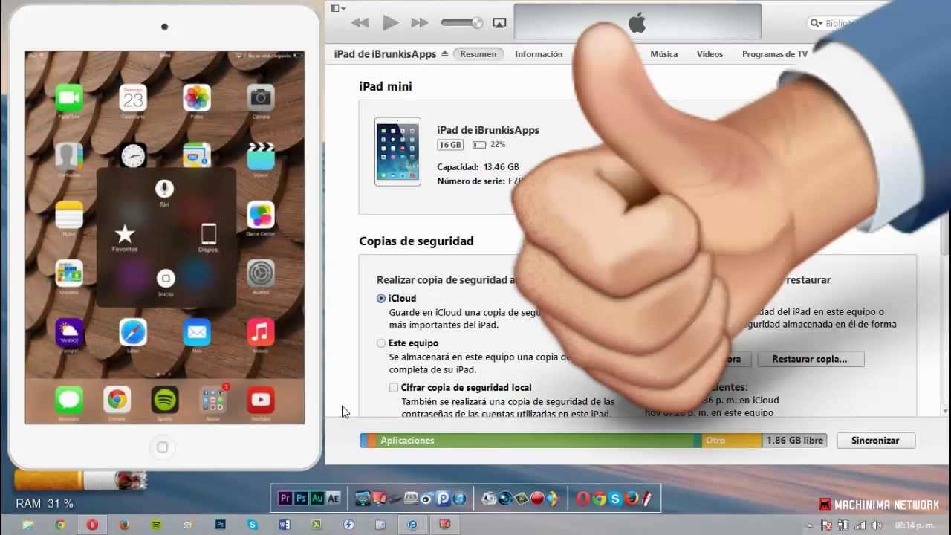951x535 pixels.
Task: Click the iPad mini device thumbnail
Action: [x=397, y=152]
